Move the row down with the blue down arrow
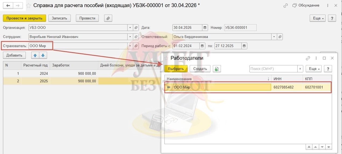Screen dimensions: 342x154 pyautogui.click(x=43, y=56)
